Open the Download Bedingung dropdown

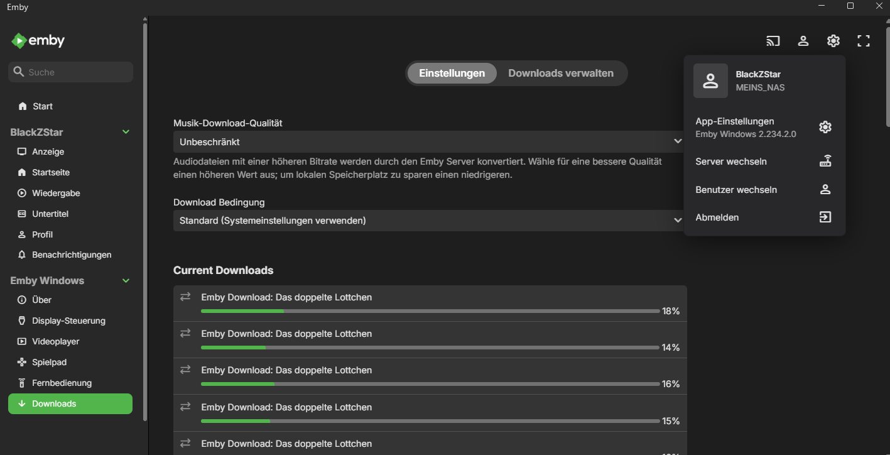click(428, 221)
